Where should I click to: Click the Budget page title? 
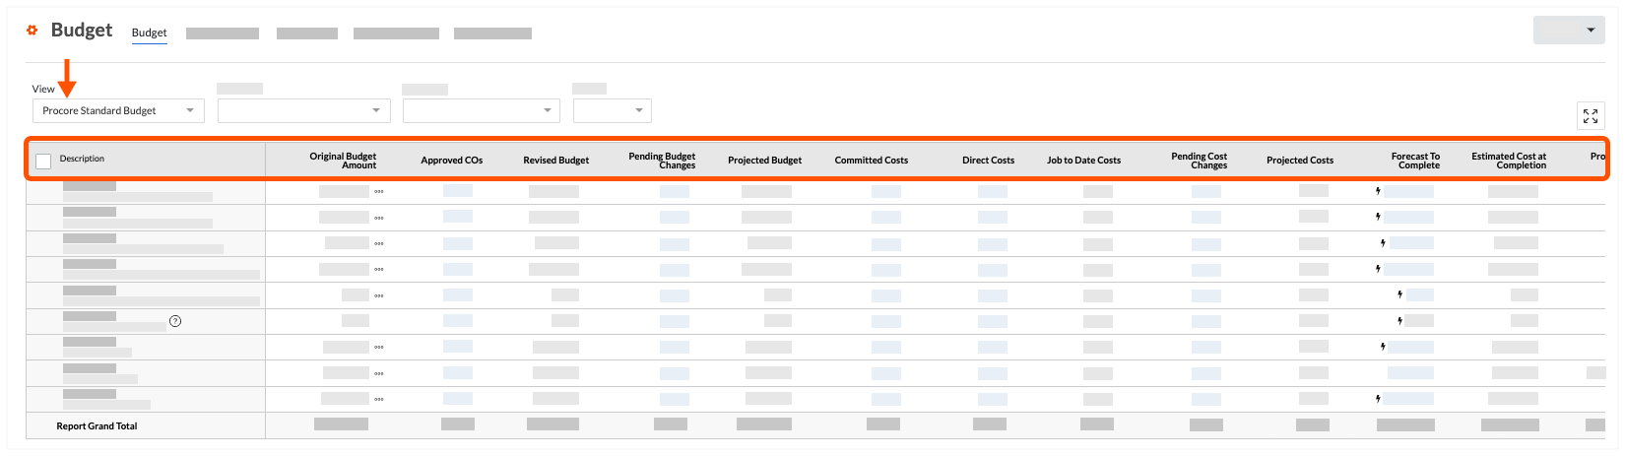point(82,30)
